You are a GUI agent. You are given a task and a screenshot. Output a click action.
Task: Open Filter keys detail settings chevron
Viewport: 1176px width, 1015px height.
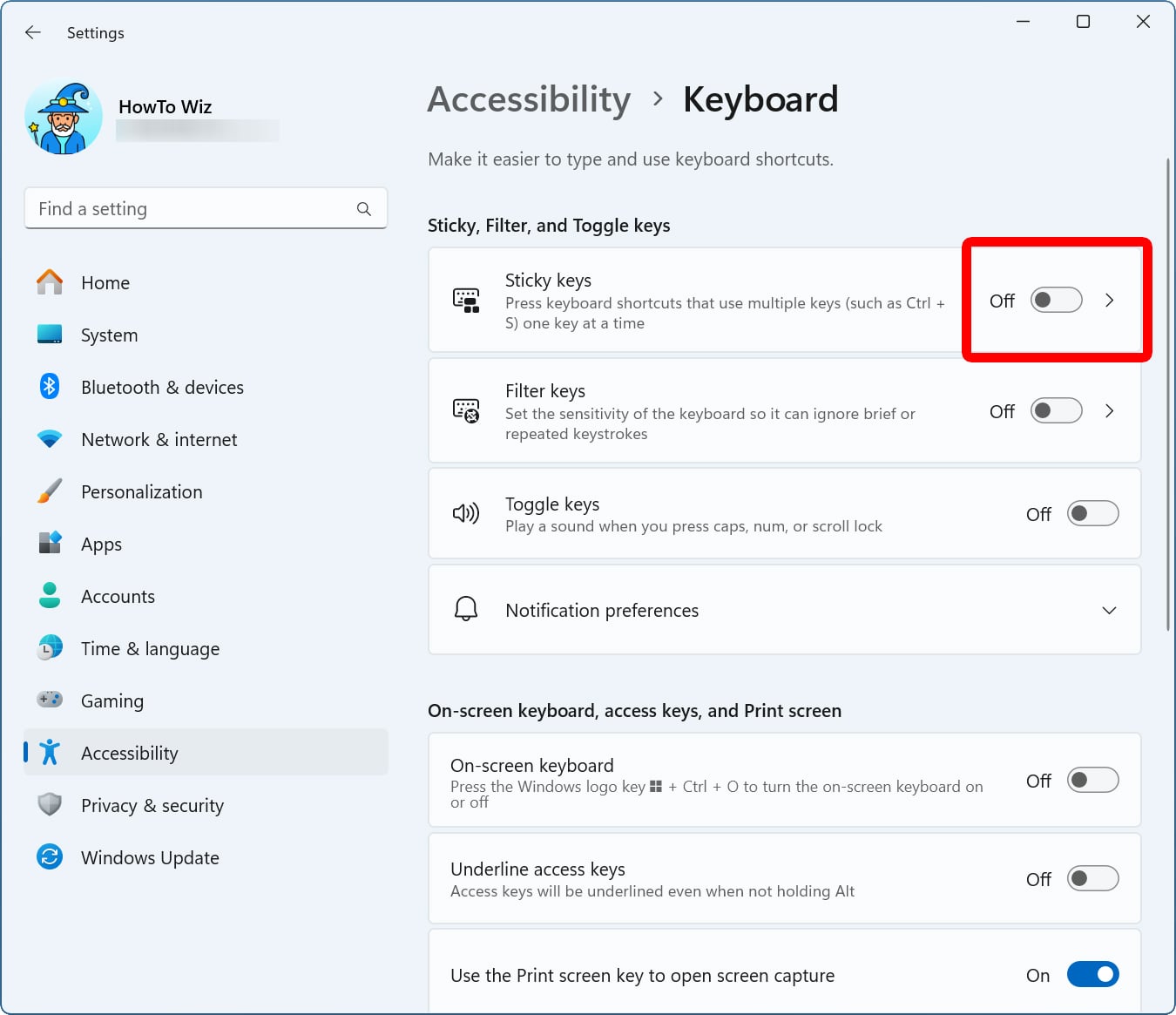click(x=1110, y=410)
